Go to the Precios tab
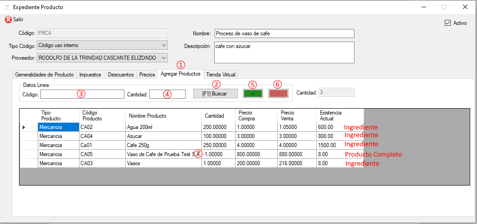Image resolution: width=477 pixels, height=224 pixels. [x=147, y=74]
